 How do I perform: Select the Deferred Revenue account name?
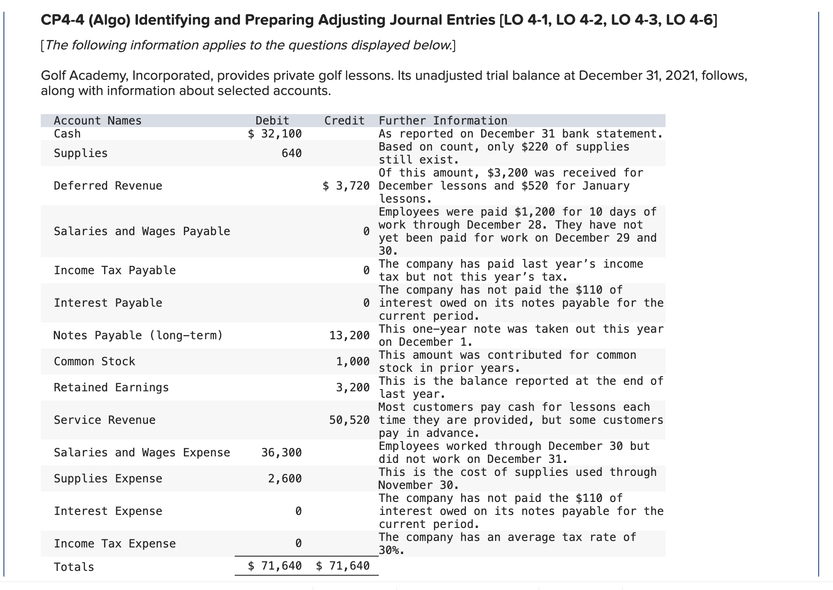pos(108,186)
